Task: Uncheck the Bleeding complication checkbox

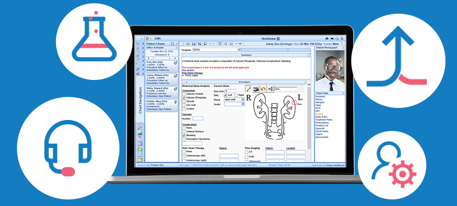Action: point(184,135)
